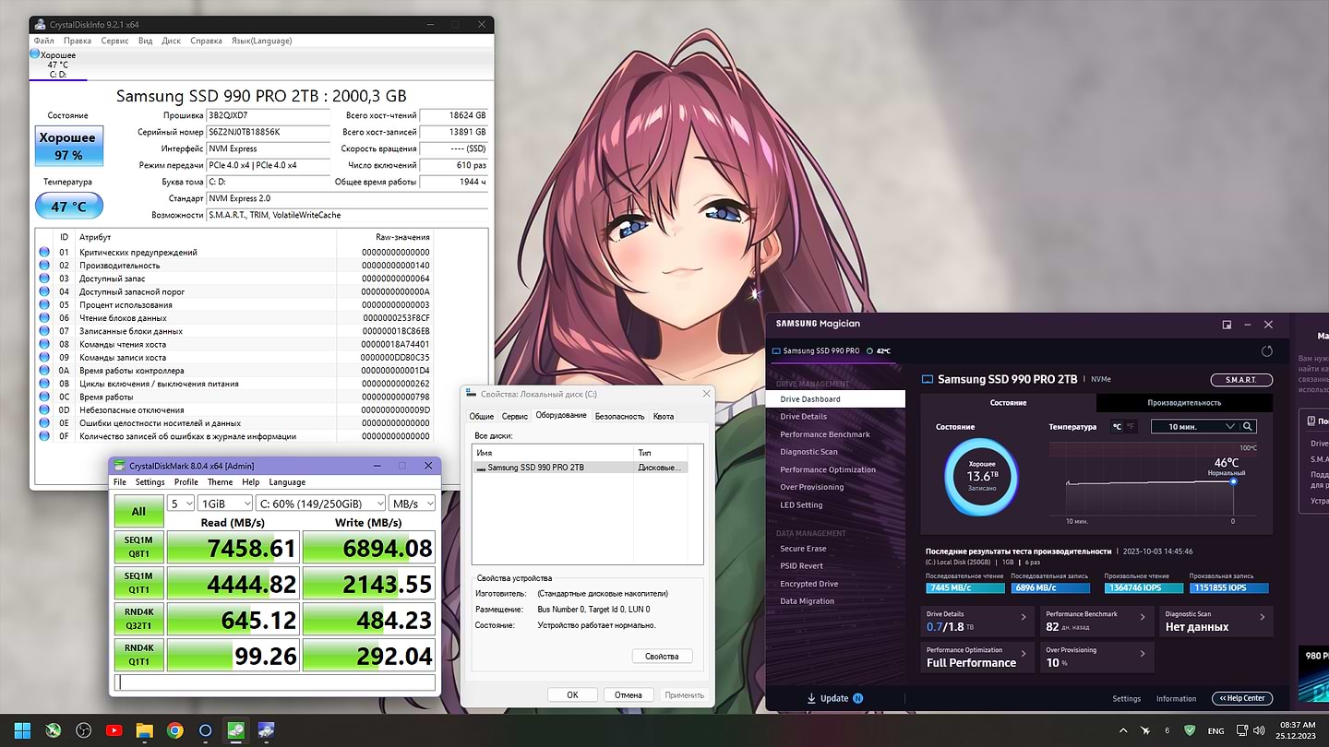
Task: Expand the Performance Optimization Full Performance card
Action: point(978,657)
